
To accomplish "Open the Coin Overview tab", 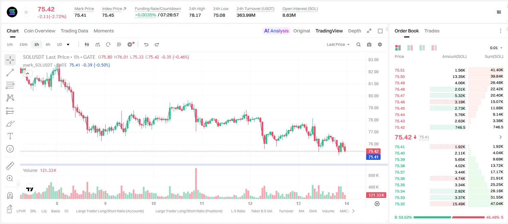I will coord(40,31).
